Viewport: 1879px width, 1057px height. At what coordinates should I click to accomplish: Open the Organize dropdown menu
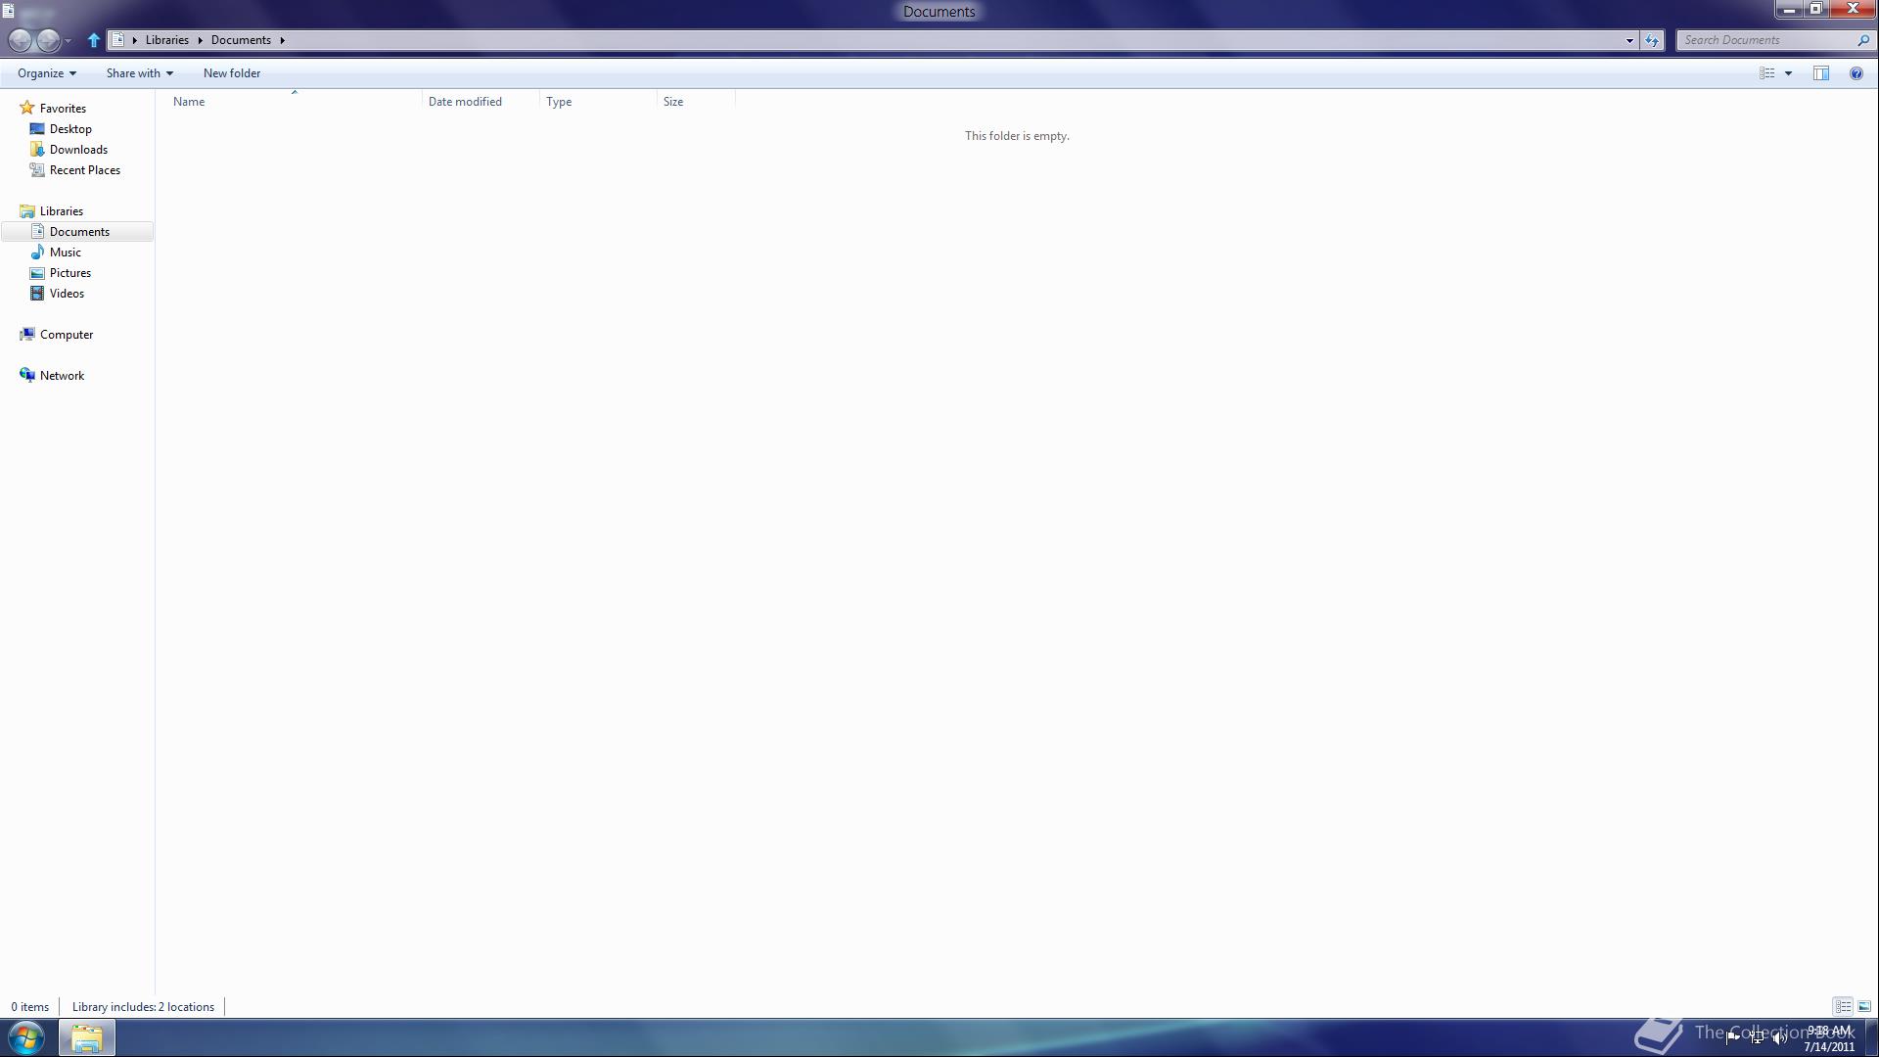pos(46,73)
